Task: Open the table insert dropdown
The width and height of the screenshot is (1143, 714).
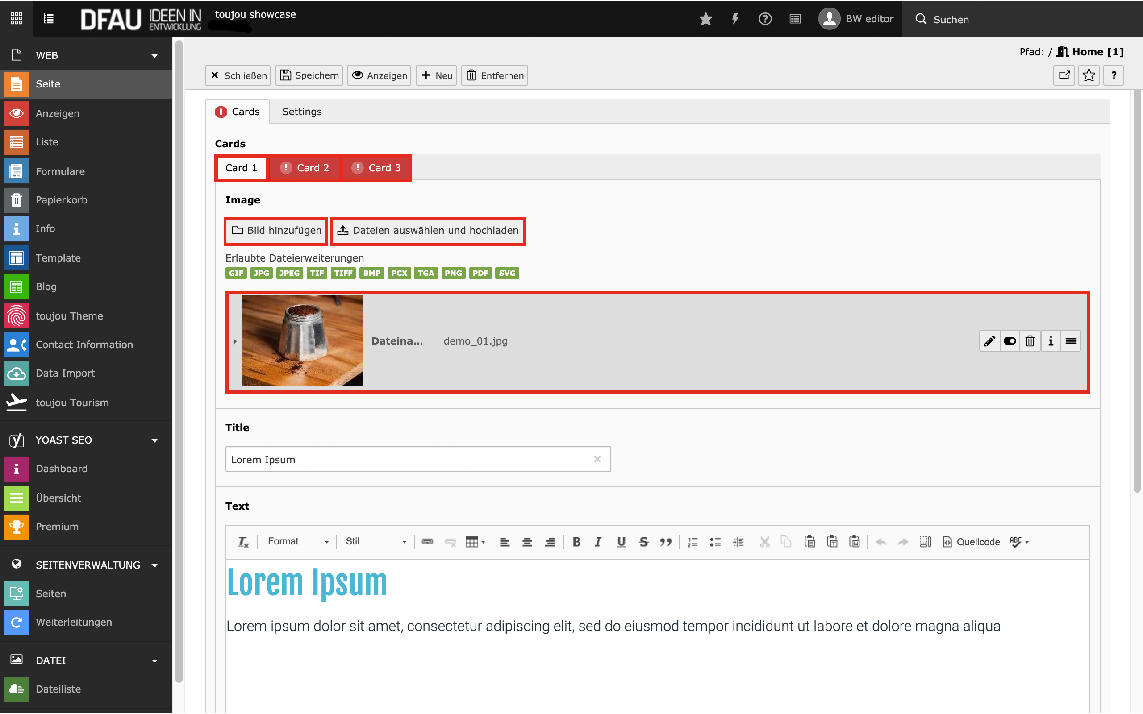Action: [x=475, y=542]
